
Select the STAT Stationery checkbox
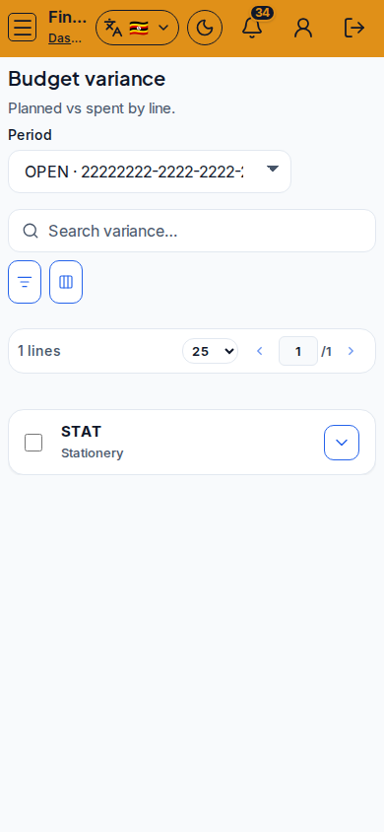click(x=33, y=442)
